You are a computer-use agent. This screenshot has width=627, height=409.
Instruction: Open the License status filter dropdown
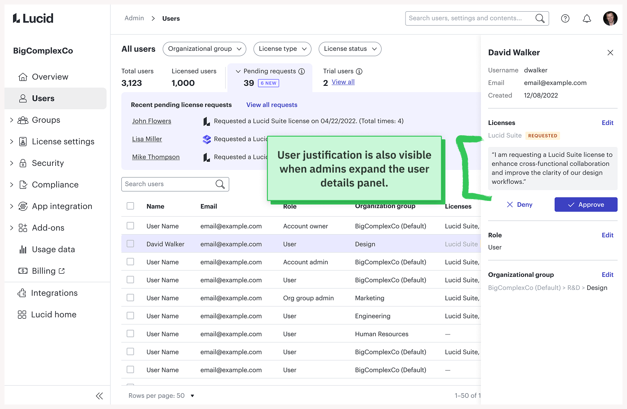[x=350, y=49]
